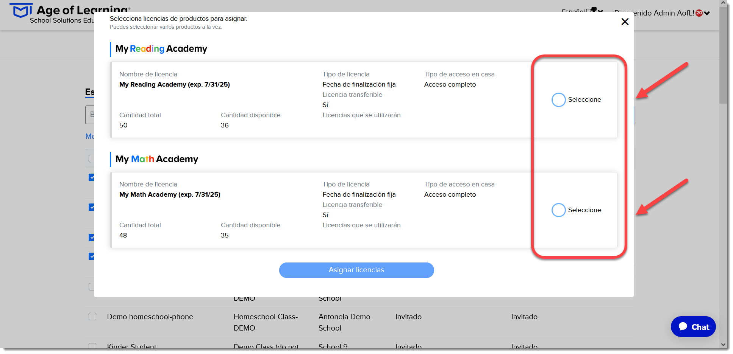
Task: Click the Homeschool Class-DEMO cell
Action: [266, 322]
